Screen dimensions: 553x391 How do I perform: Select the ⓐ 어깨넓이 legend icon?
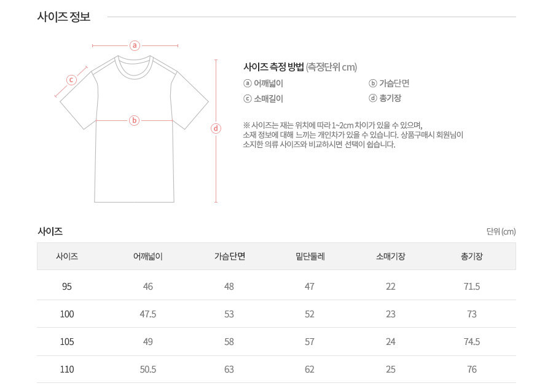point(248,83)
